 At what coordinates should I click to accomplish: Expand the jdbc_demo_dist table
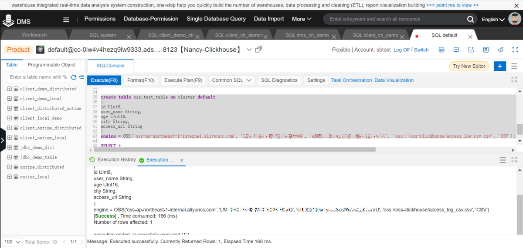click(10, 147)
